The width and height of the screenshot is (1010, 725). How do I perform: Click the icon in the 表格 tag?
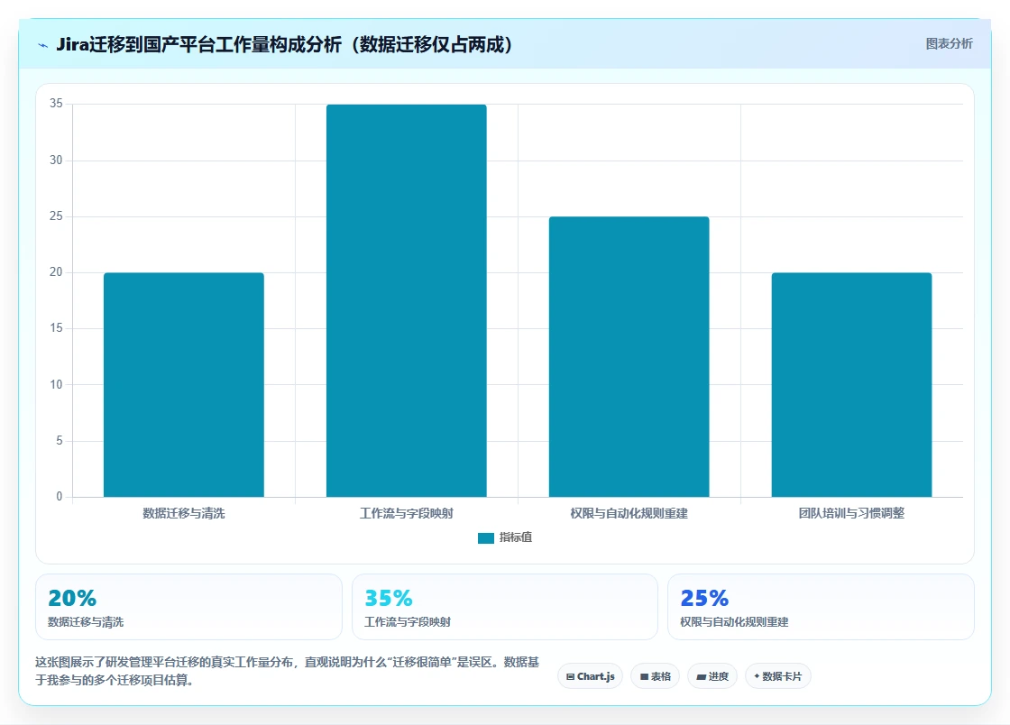(644, 676)
